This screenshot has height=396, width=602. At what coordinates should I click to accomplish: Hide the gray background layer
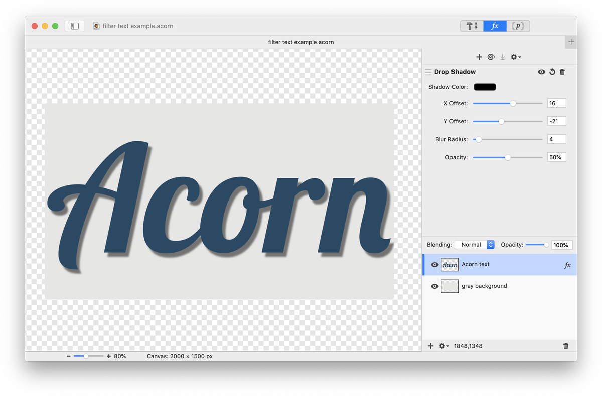pos(435,286)
